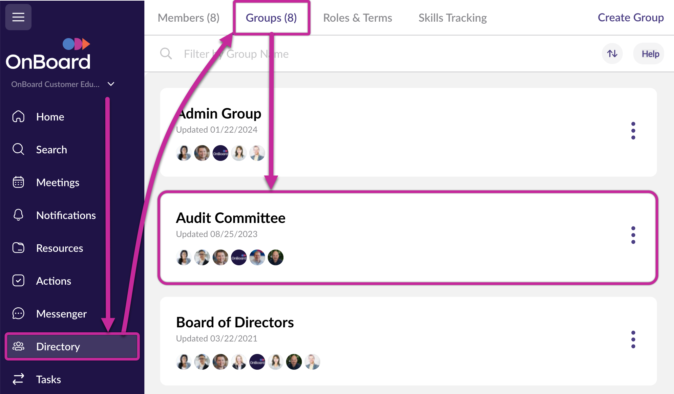Open Admin Group three-dot options menu
The image size is (674, 394).
coord(633,131)
